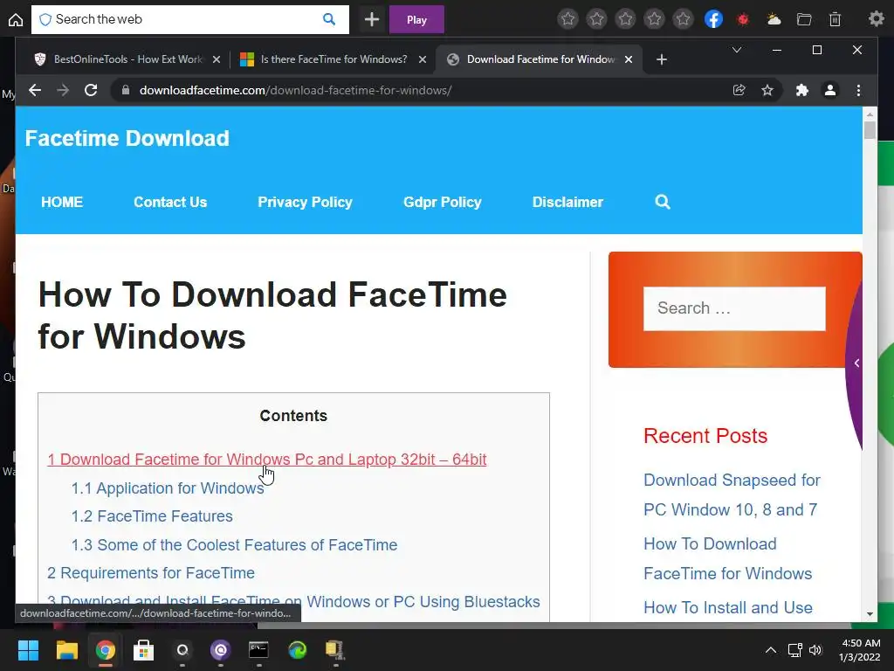Click the red ladybug icon in the top bar
This screenshot has width=894, height=671.
[743, 19]
